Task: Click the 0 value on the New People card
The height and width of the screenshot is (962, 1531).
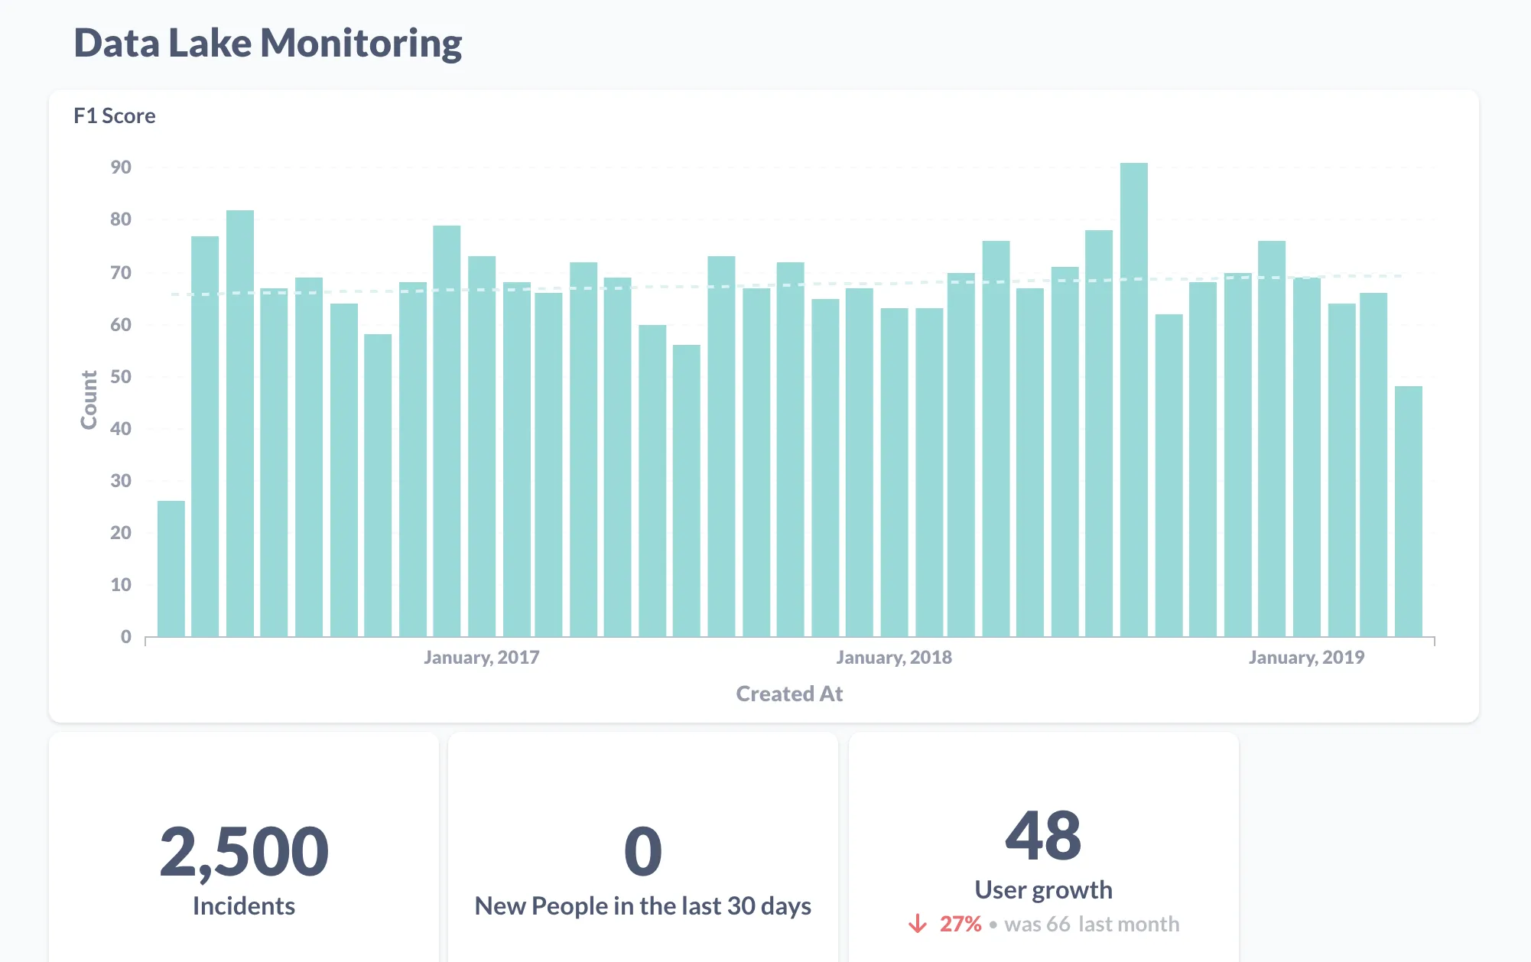Action: coord(643,851)
